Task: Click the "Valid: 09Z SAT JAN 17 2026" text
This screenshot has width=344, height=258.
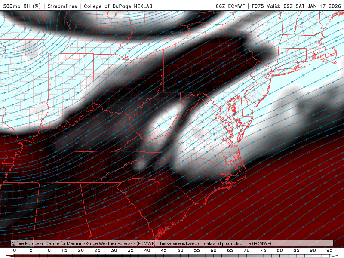Action: tap(304, 6)
